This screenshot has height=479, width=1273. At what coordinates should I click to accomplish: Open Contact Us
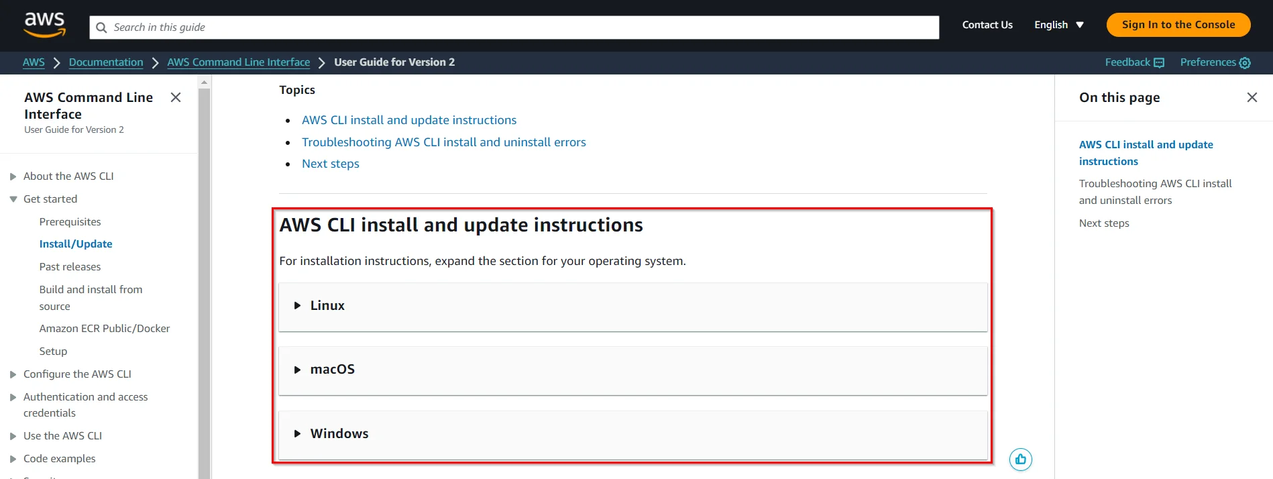coord(987,25)
